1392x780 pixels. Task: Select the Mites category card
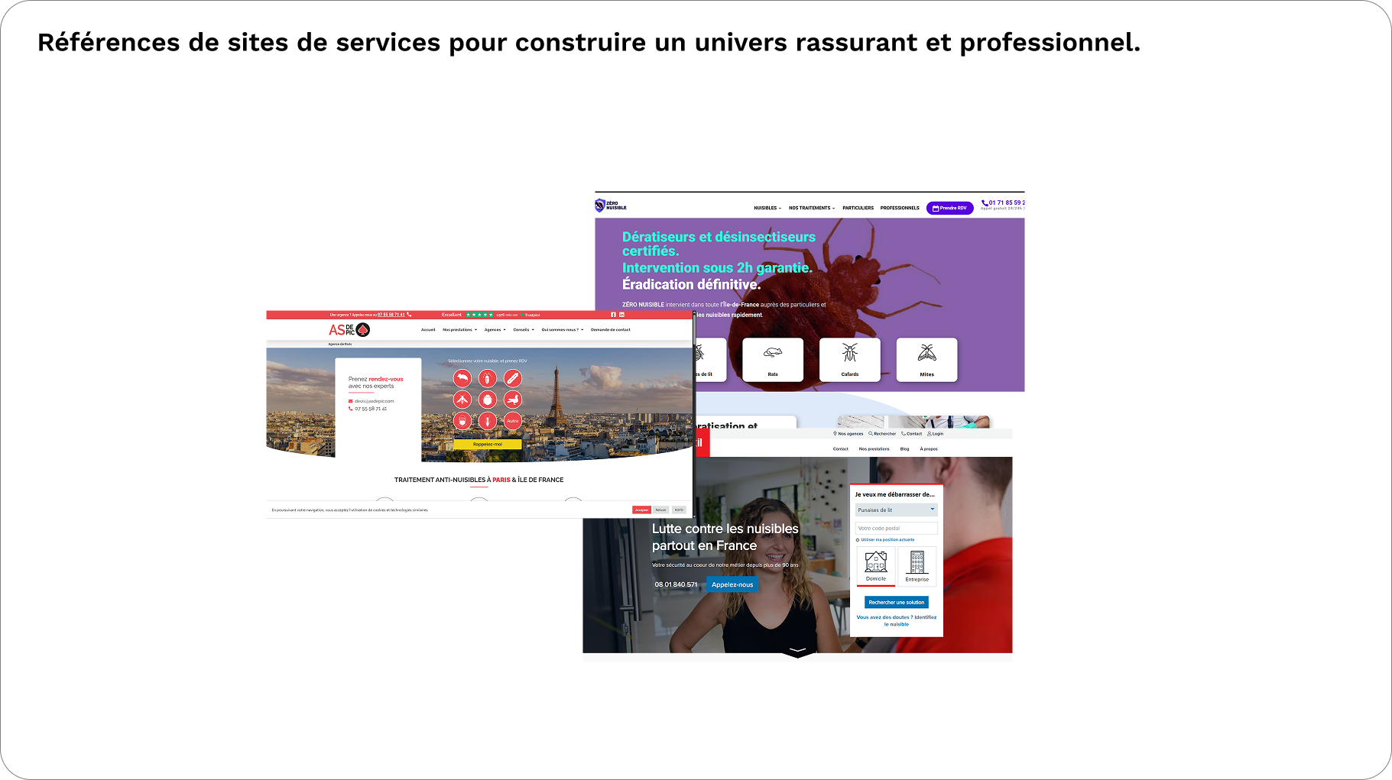pyautogui.click(x=926, y=360)
